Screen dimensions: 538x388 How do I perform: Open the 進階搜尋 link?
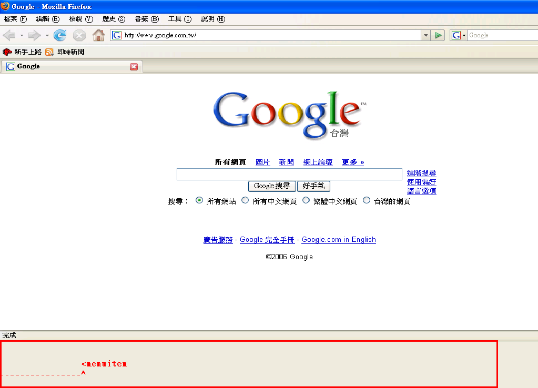click(422, 173)
